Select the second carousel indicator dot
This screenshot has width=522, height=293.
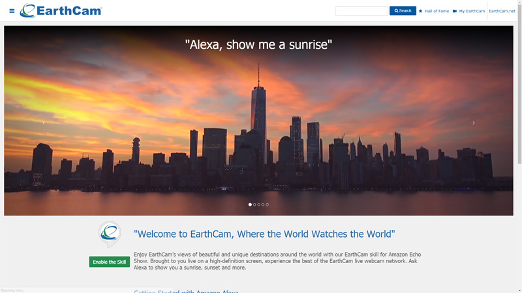click(254, 204)
